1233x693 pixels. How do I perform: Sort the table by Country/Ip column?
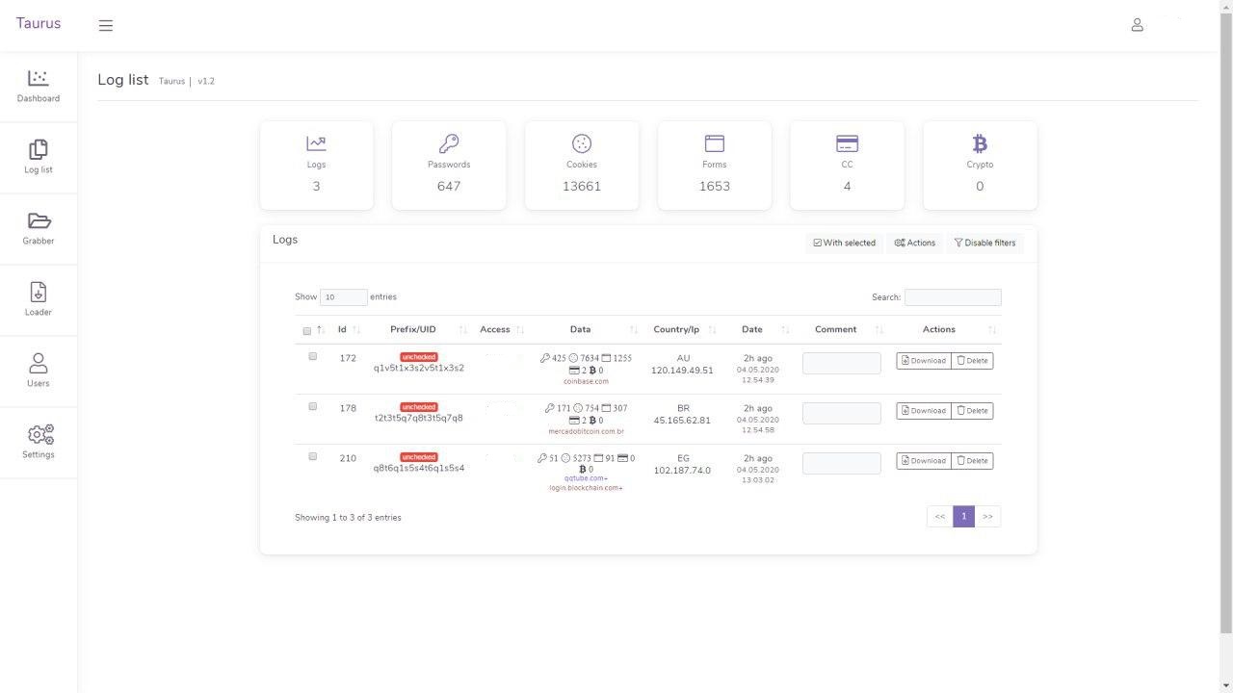[x=682, y=330]
